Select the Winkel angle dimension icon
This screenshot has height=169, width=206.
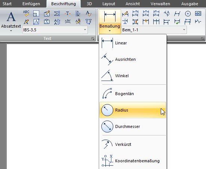107,76
